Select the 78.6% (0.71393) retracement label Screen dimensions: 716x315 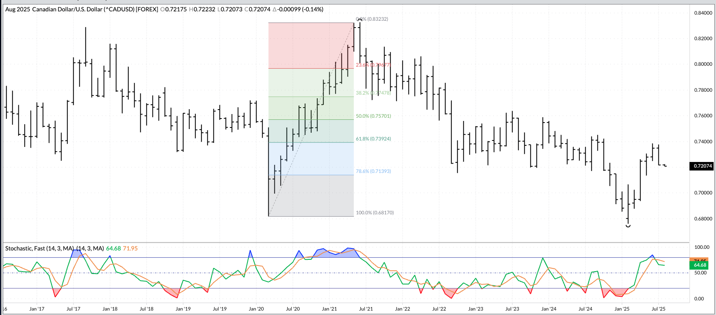(x=373, y=171)
